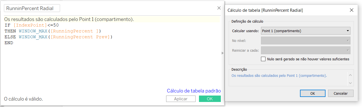Click Cancelar in the table calculation dialog

[x=341, y=93]
